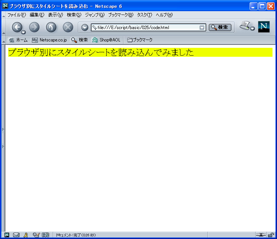Image resolution: width=277 pixels, height=239 pixels.
Task: Open the address bar history dropdown
Action: click(x=202, y=28)
